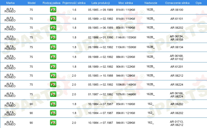This screenshot has height=128, width=207.
Task: Click fuel icon in 88kW / 120KM row
Action: pos(53,57)
